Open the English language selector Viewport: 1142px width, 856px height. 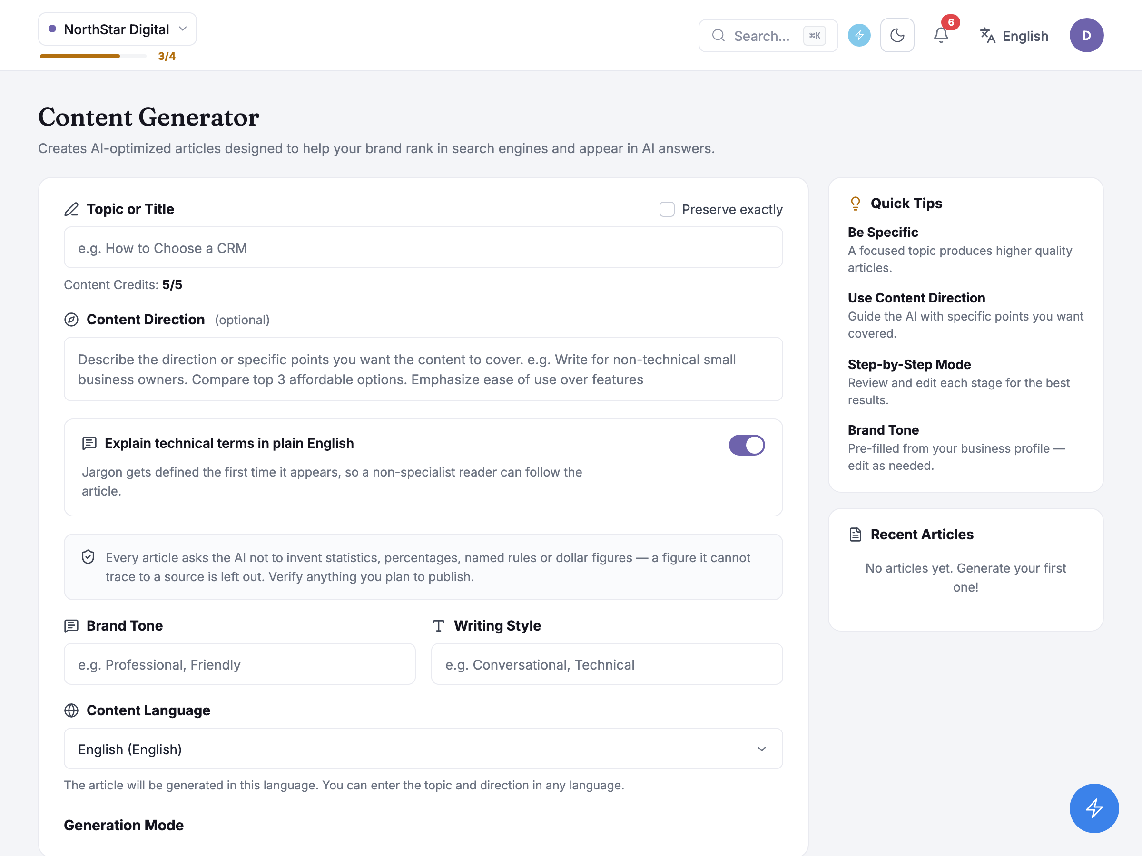(1014, 36)
